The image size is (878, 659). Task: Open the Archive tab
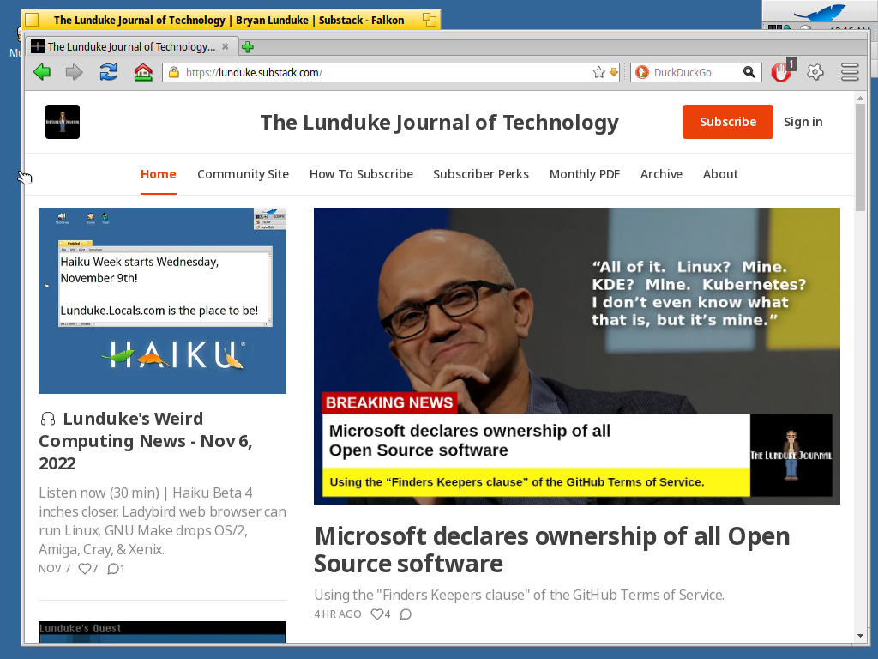tap(661, 174)
